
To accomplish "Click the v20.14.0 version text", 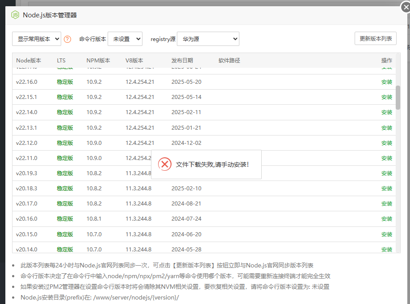I will pyautogui.click(x=27, y=250).
